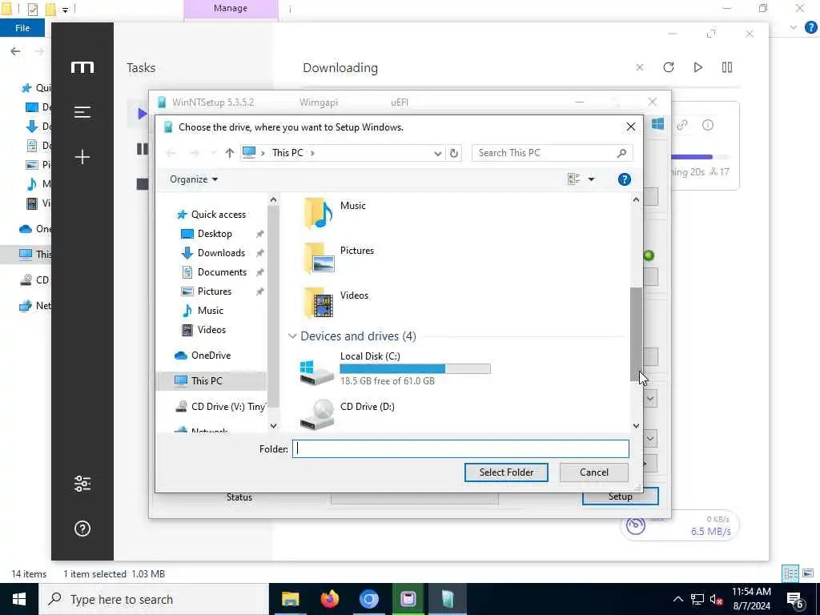This screenshot has width=820, height=615.
Task: Click the task info icon in Motrix
Action: pyautogui.click(x=708, y=125)
